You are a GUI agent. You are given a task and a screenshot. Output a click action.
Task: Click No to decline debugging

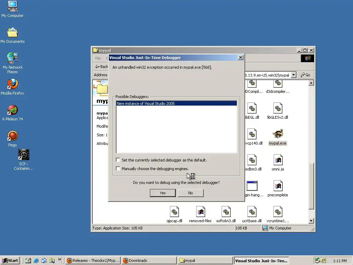point(191,193)
